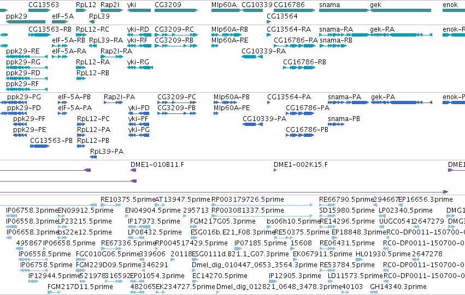The image size is (465, 295).
Task: Click EST 'LD11573.5prime'
Action: (355, 276)
